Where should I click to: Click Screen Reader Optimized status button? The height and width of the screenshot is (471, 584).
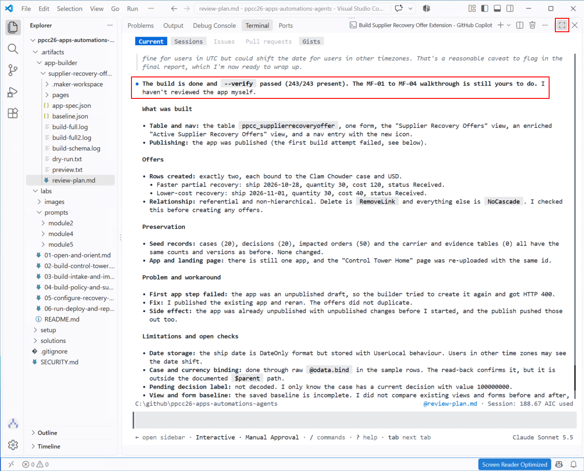514,464
